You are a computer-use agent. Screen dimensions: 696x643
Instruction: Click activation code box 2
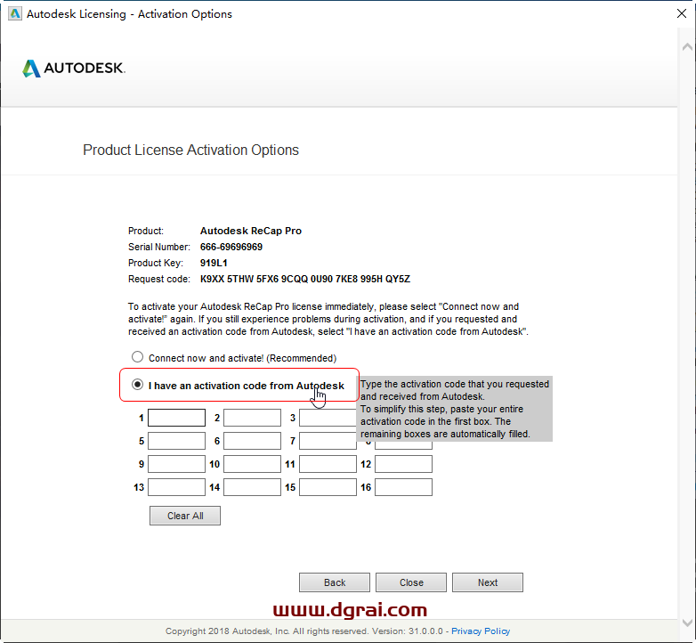(x=252, y=418)
